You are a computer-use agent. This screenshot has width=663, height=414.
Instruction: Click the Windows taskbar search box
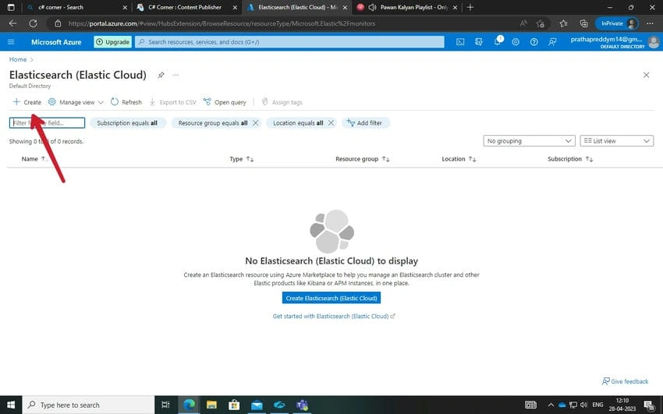(88, 405)
